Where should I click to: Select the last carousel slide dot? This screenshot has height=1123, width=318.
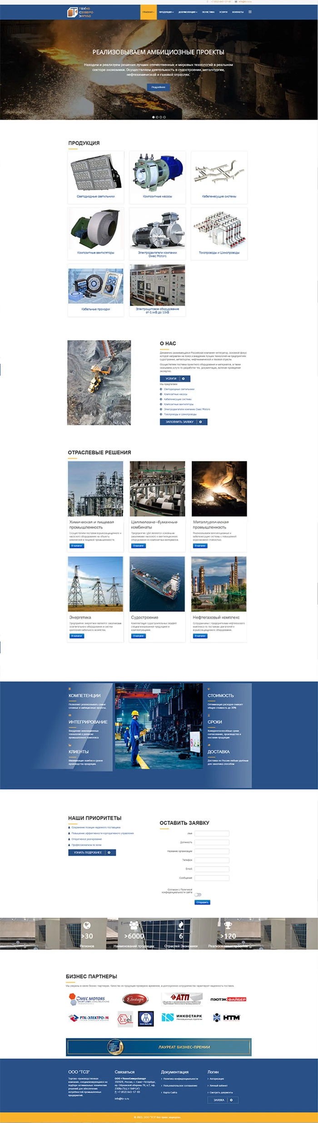[164, 117]
